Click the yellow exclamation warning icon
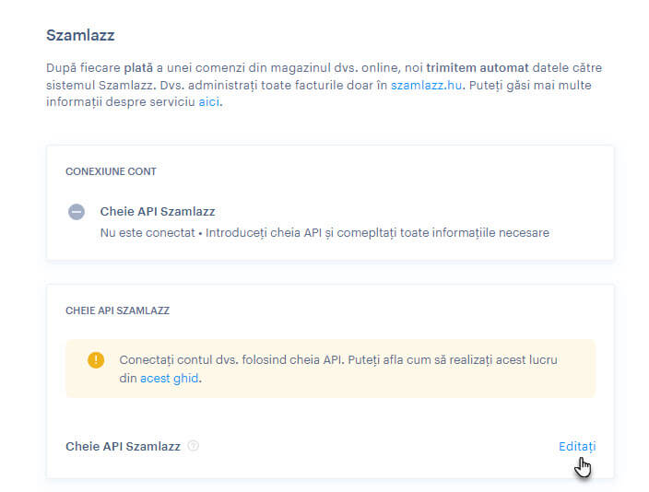 (96, 359)
